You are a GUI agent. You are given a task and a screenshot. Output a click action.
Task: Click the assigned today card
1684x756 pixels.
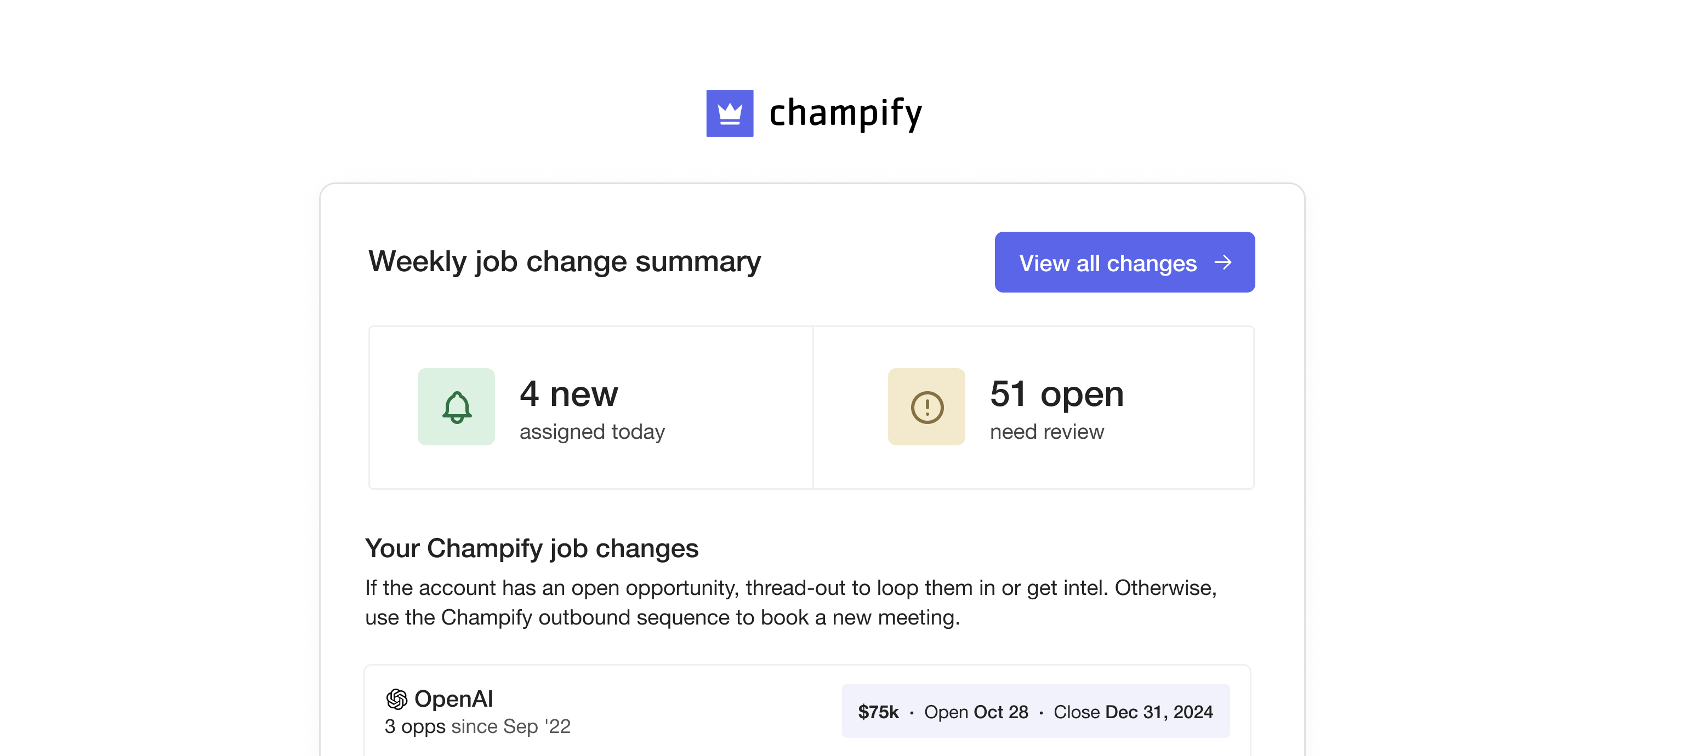tap(590, 408)
